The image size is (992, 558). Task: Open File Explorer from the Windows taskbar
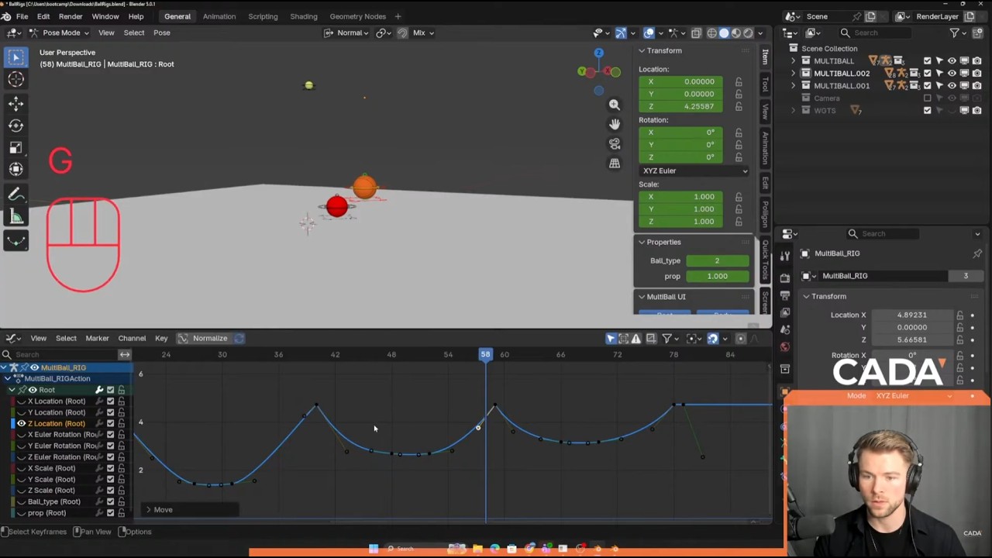(477, 549)
